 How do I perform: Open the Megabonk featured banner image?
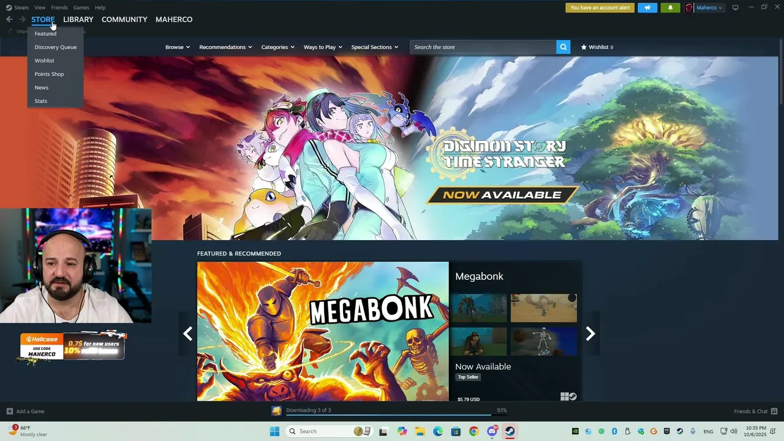323,331
